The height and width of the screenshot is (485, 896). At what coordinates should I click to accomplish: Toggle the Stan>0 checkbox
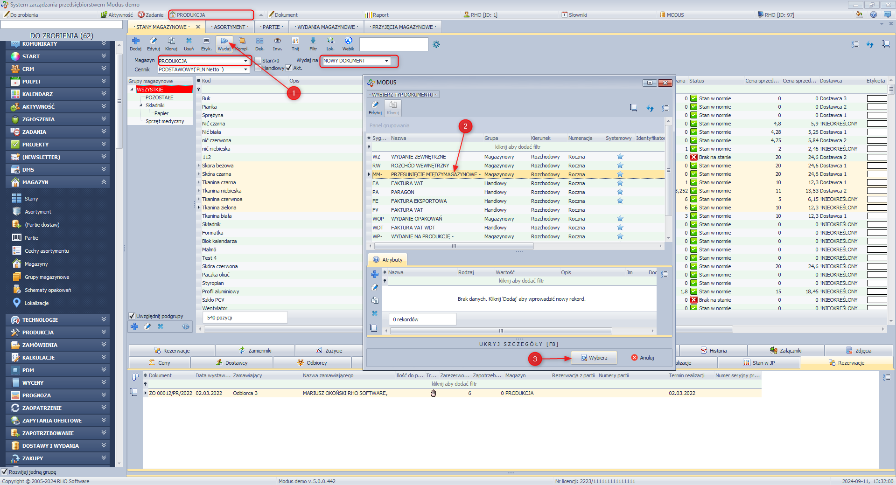coord(258,61)
